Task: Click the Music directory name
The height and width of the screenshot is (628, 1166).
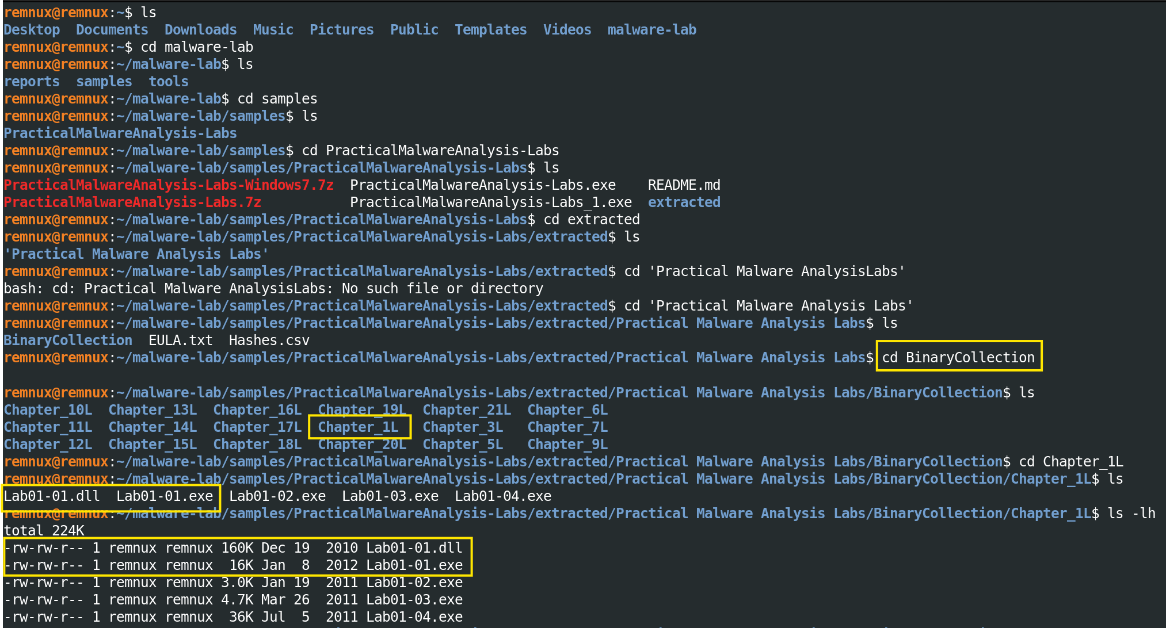Action: pyautogui.click(x=273, y=30)
